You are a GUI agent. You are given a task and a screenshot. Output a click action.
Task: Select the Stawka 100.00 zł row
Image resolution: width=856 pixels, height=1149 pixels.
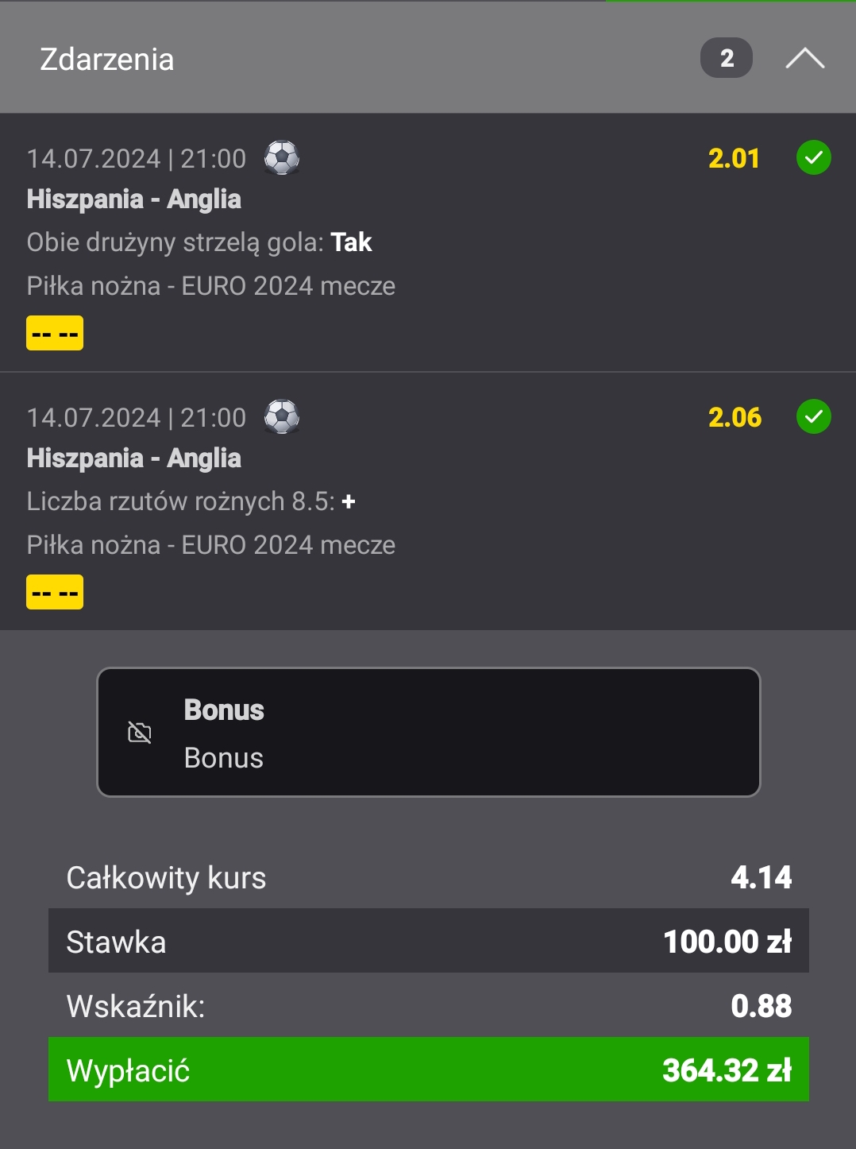tap(429, 941)
